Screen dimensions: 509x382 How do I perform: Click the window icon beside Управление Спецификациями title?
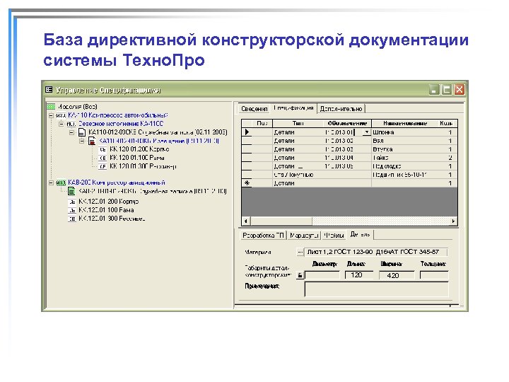(49, 89)
